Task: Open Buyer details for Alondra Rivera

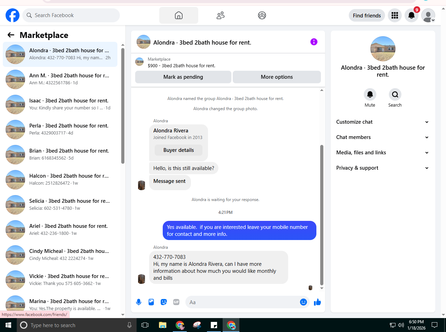Action: click(178, 150)
